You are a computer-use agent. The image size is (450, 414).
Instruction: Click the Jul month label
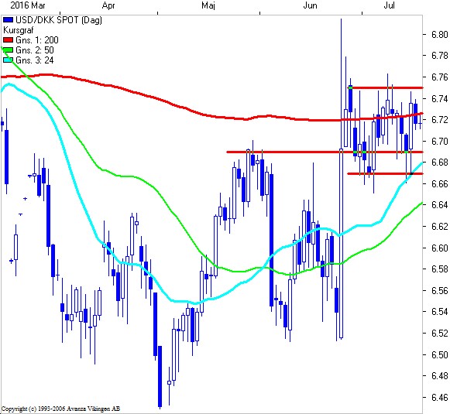(x=389, y=5)
